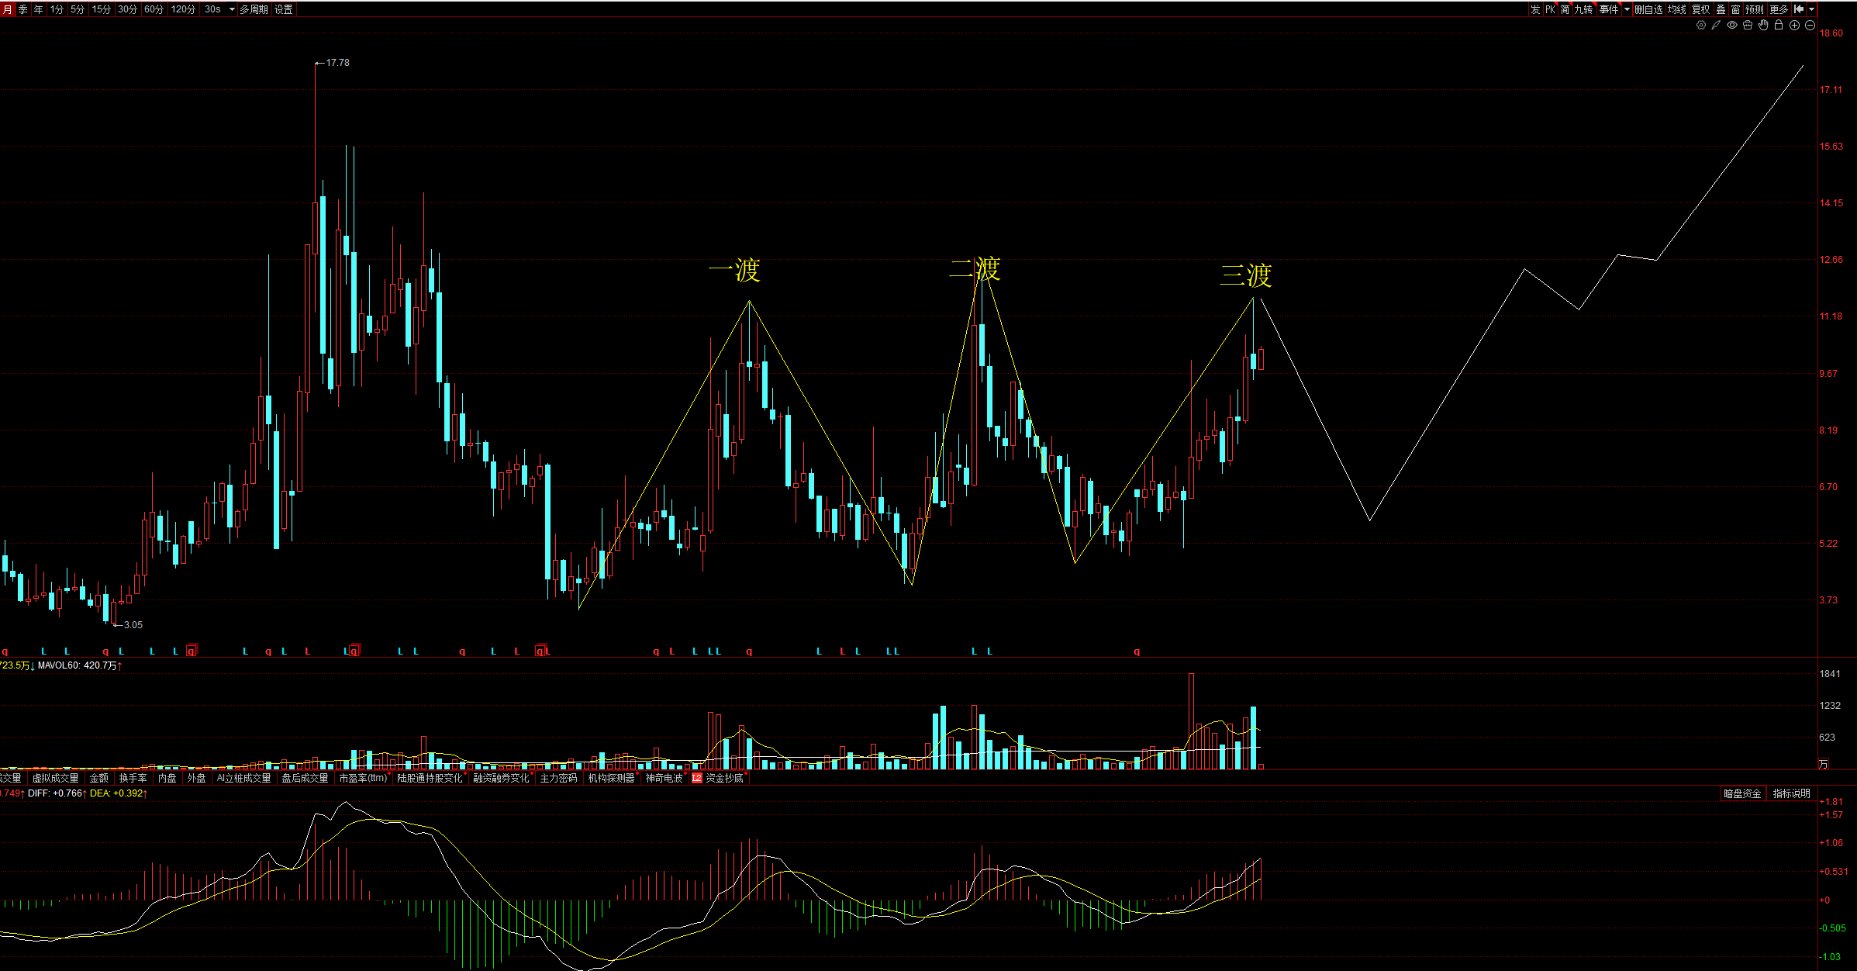Zoom out with the minus circle icon

pos(1810,25)
